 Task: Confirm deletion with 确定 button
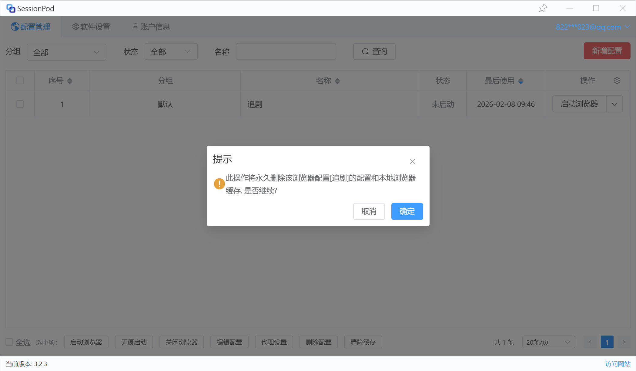407,211
